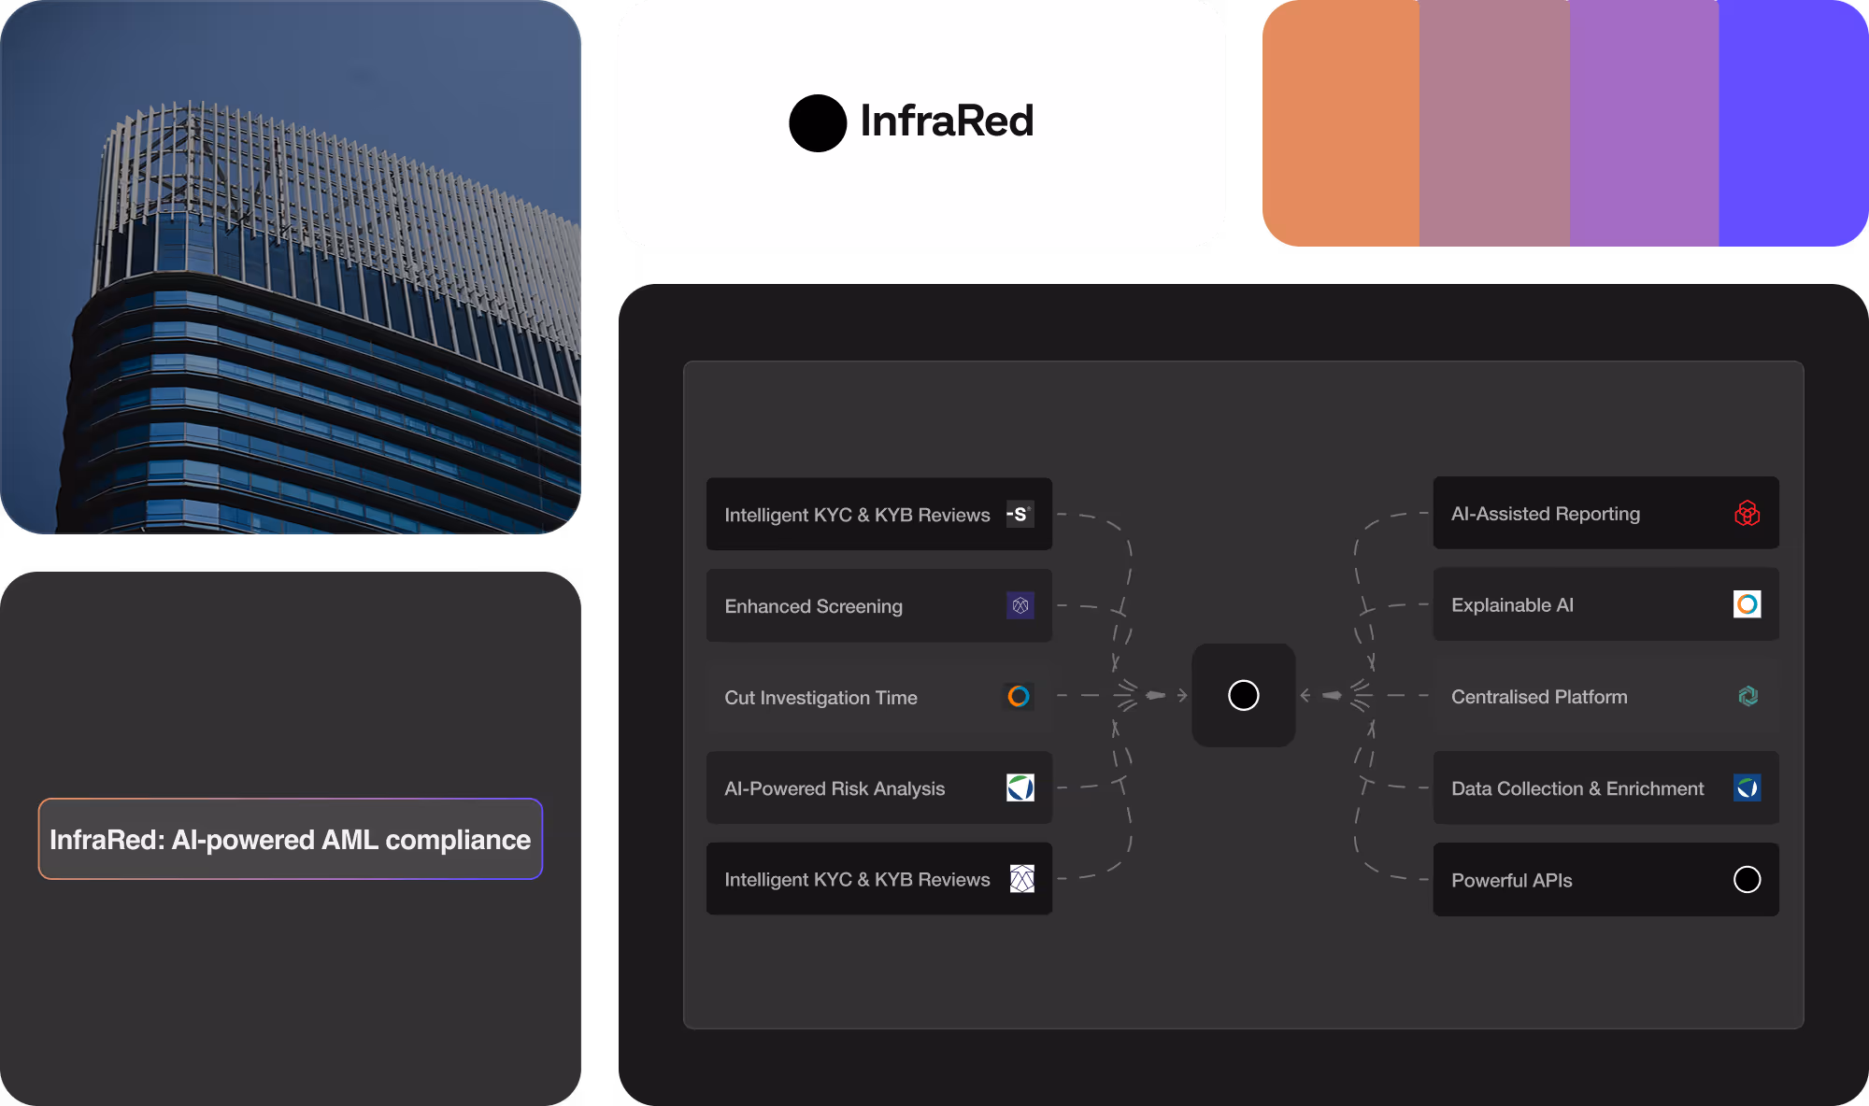This screenshot has width=1869, height=1106.
Task: Click the teal icon on Centralised Platform
Action: [x=1748, y=696]
